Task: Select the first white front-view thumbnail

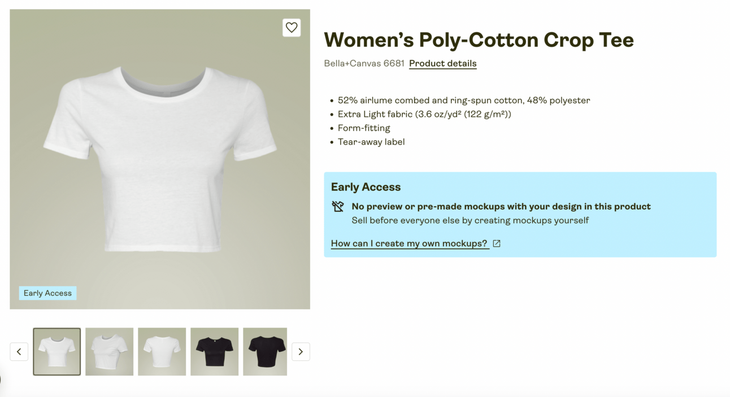Action: (57, 351)
